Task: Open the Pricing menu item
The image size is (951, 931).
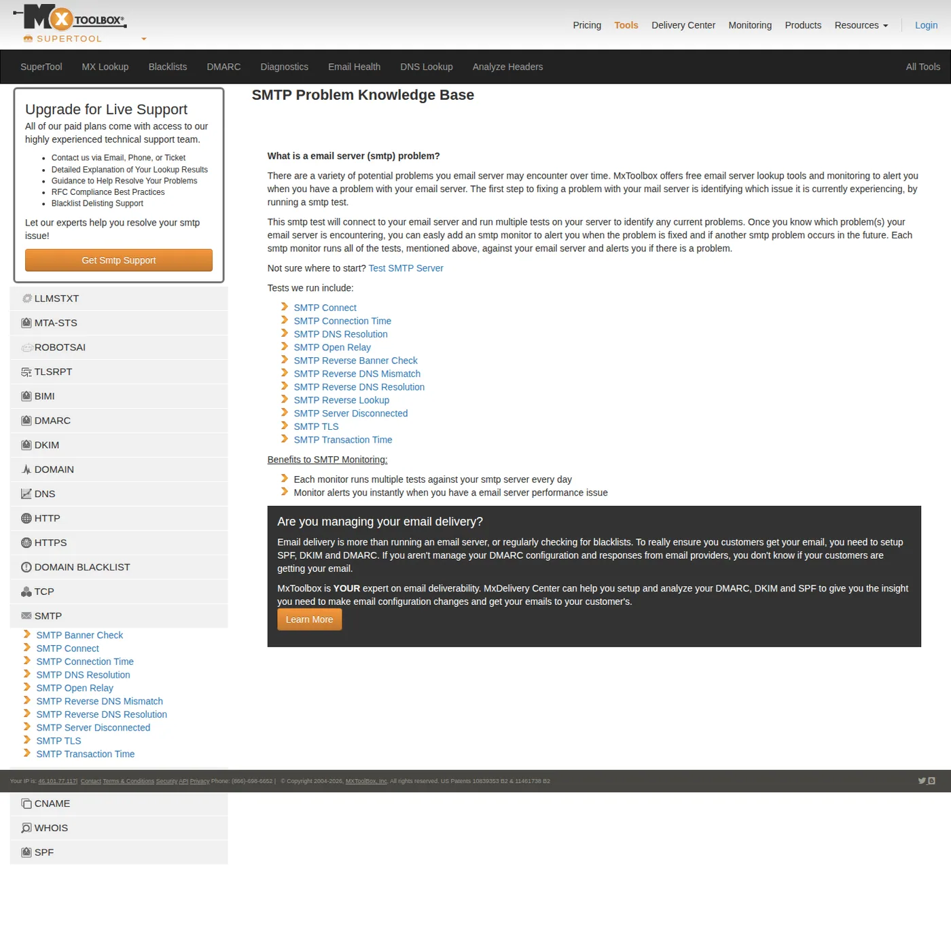Action: click(x=587, y=25)
